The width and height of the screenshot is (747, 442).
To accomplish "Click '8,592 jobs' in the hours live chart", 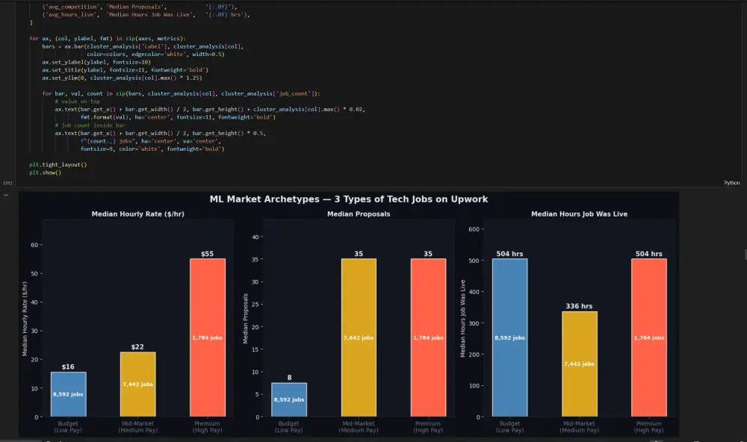I will point(509,337).
